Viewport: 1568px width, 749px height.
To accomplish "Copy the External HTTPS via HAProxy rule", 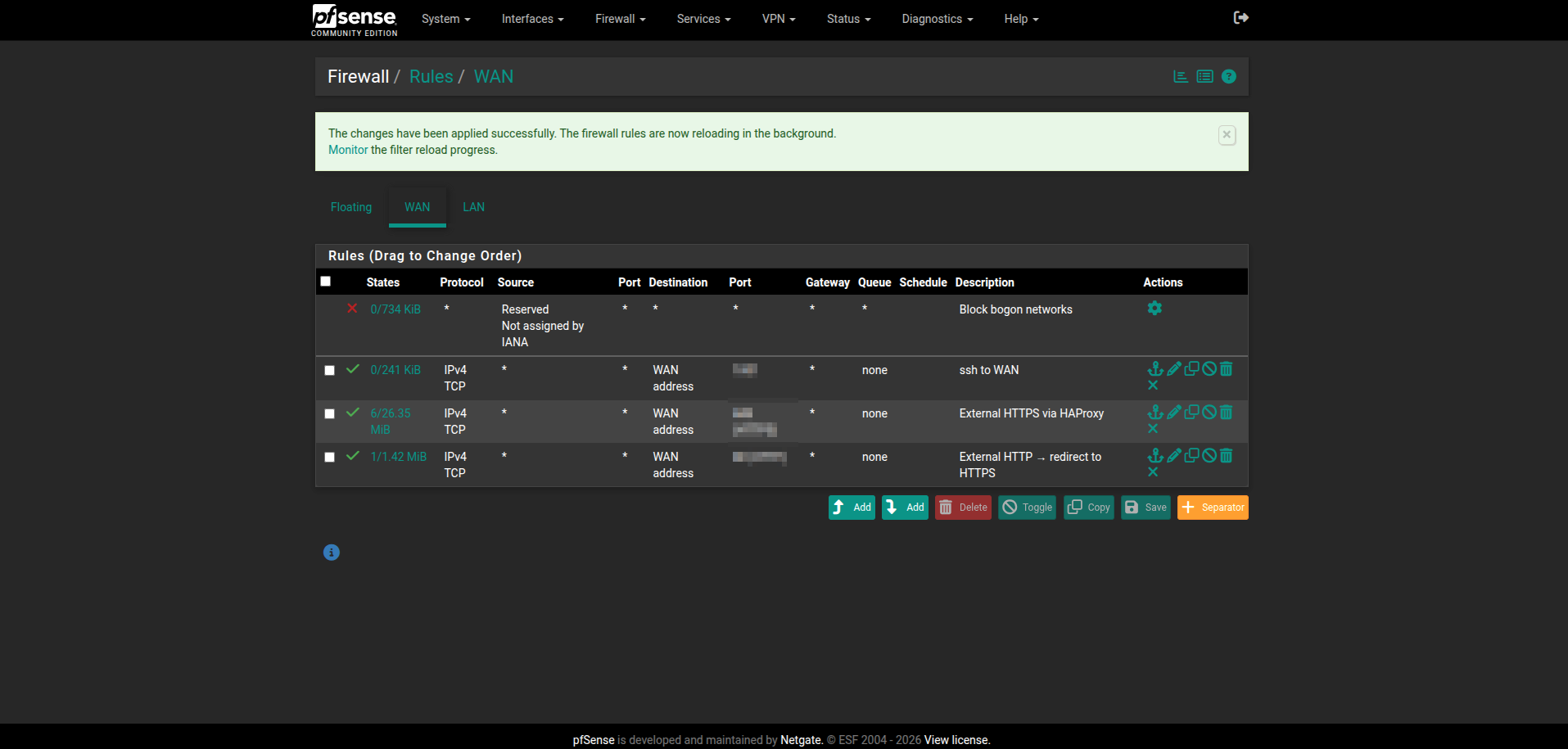I will (1191, 413).
